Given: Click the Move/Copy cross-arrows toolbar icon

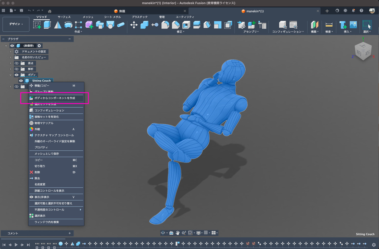Looking at the screenshot, I should pyautogui.click(x=134, y=25).
